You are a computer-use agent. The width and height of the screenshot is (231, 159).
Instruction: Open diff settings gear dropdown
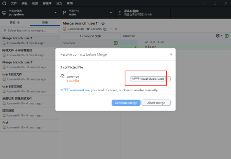coord(219,36)
